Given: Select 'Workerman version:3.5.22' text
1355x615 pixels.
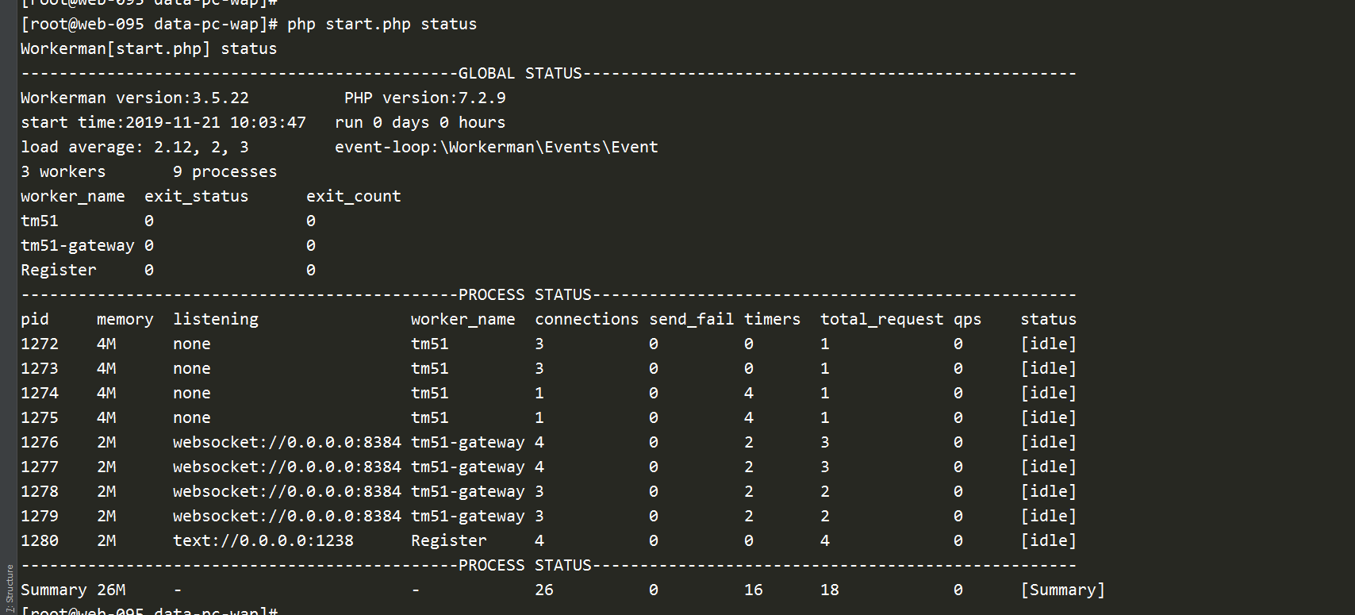Looking at the screenshot, I should (134, 98).
